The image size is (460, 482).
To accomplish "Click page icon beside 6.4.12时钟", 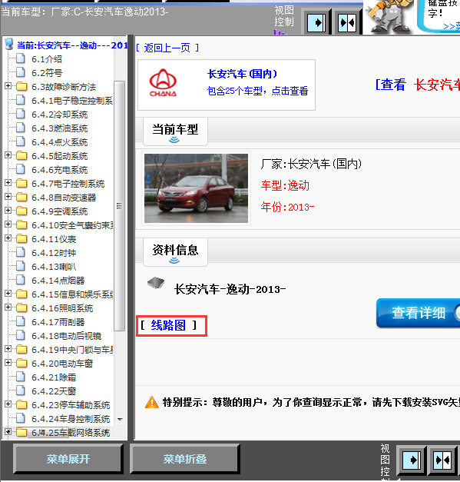I will pyautogui.click(x=21, y=252).
